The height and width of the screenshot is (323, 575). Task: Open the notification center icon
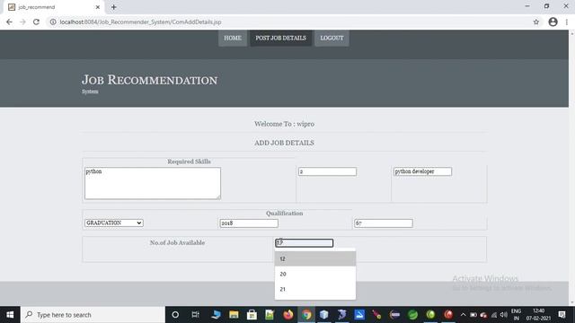[562, 315]
